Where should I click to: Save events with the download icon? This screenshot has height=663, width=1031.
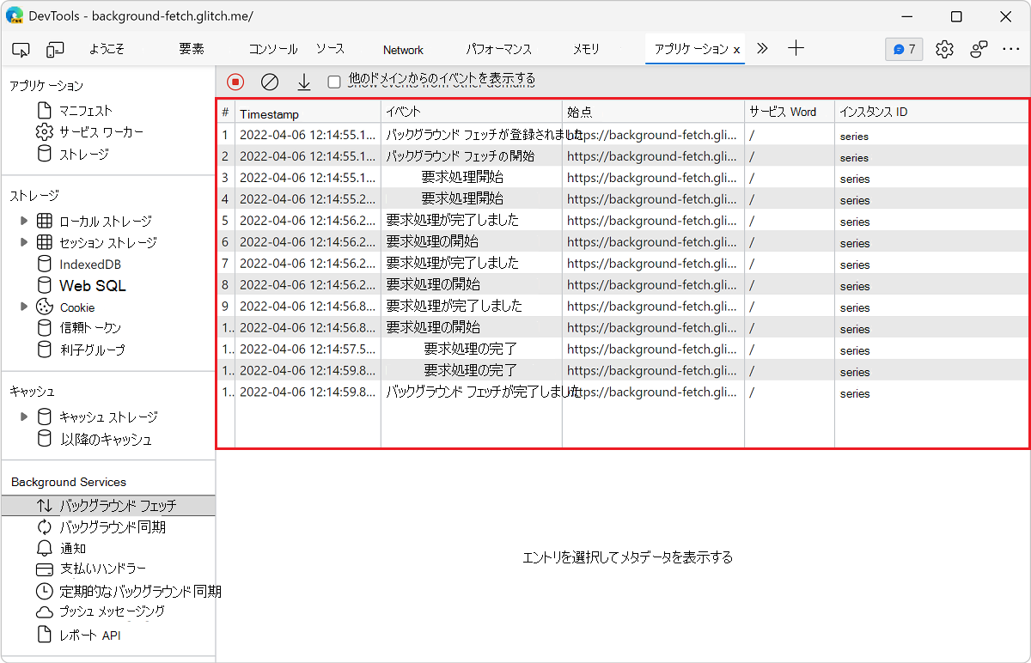(303, 82)
